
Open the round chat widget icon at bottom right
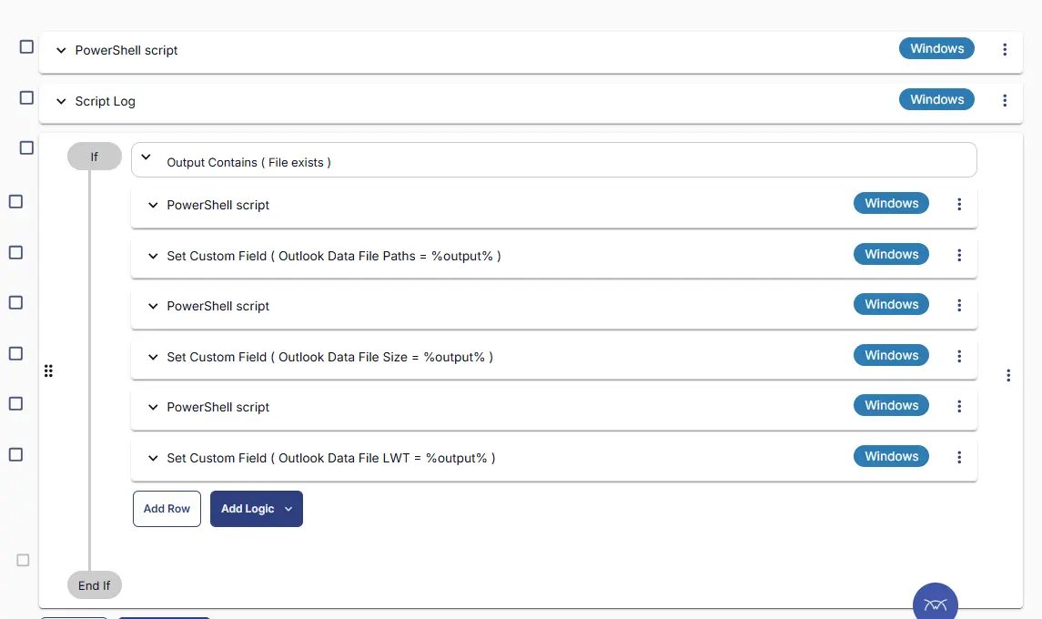935,603
